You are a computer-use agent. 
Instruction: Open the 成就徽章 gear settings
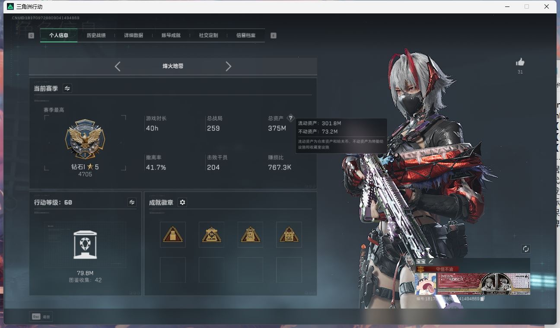[x=182, y=202]
